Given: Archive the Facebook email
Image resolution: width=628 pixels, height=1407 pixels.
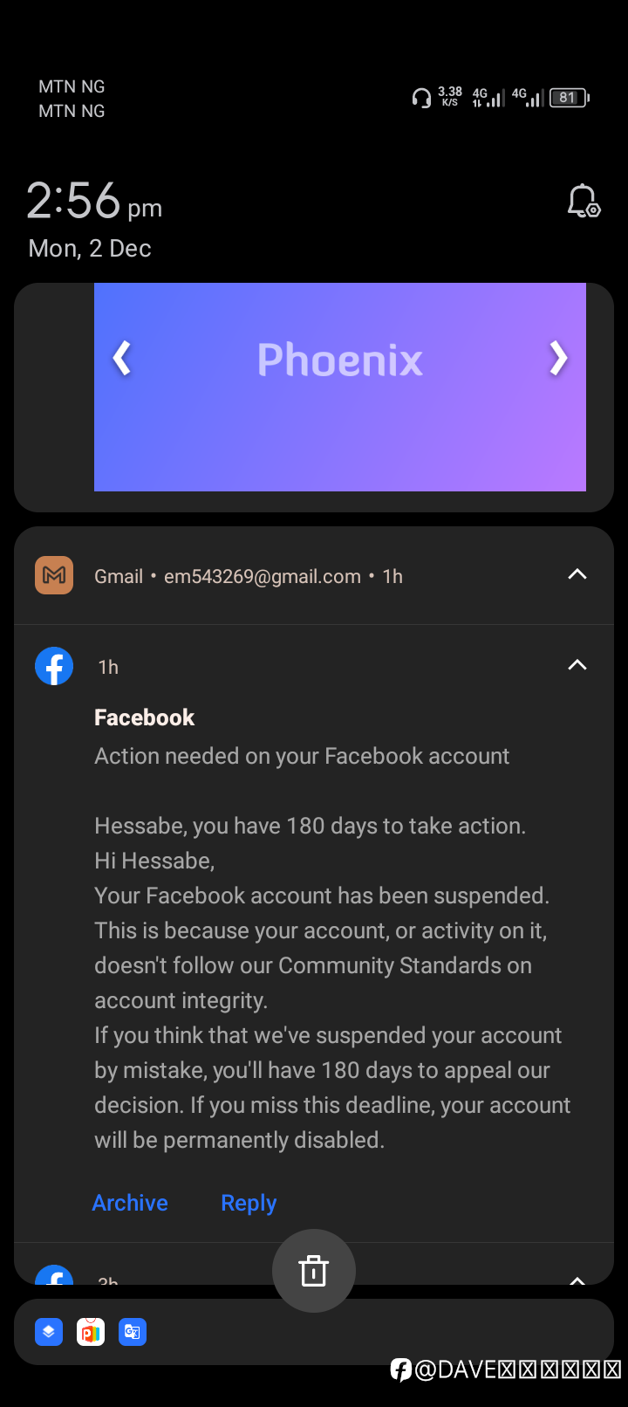Looking at the screenshot, I should coord(130,1203).
